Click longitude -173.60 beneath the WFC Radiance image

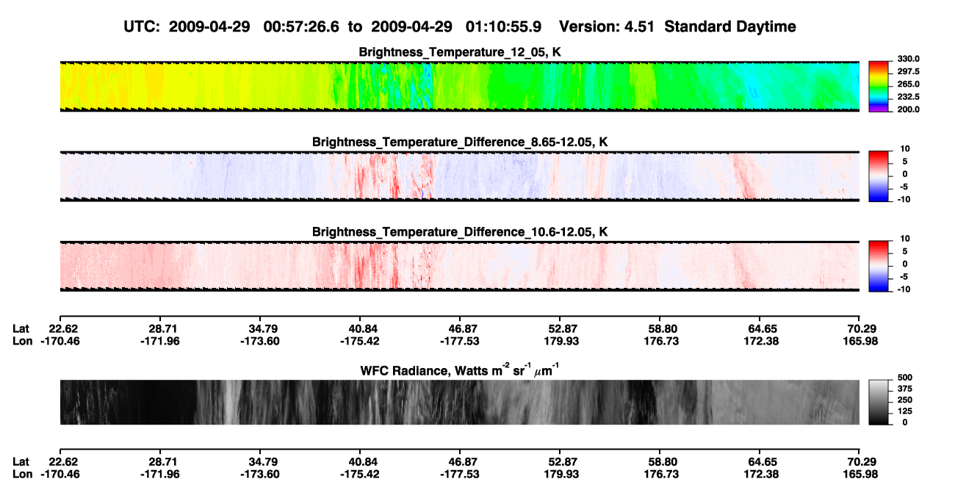pyautogui.click(x=259, y=474)
